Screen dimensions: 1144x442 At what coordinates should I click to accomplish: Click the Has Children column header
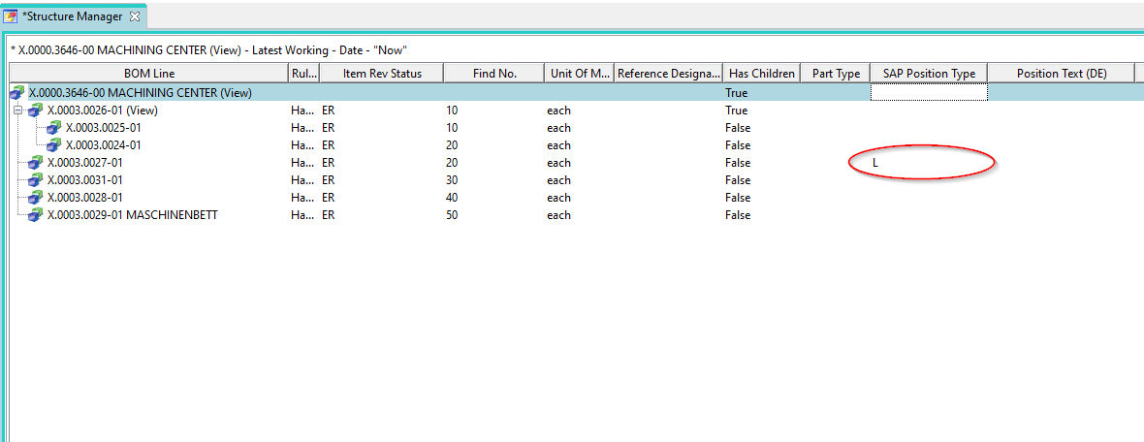point(761,74)
